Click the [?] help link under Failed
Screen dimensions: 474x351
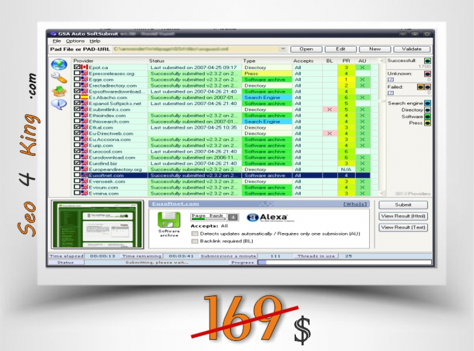391,92
